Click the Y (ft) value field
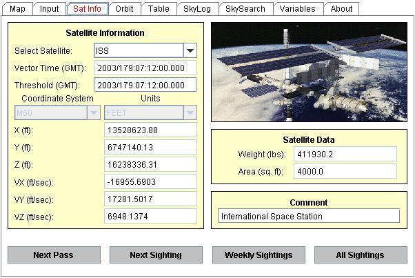 [150, 147]
